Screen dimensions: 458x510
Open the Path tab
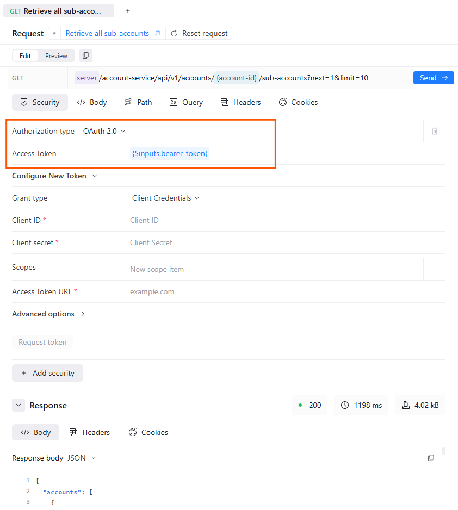tap(138, 102)
